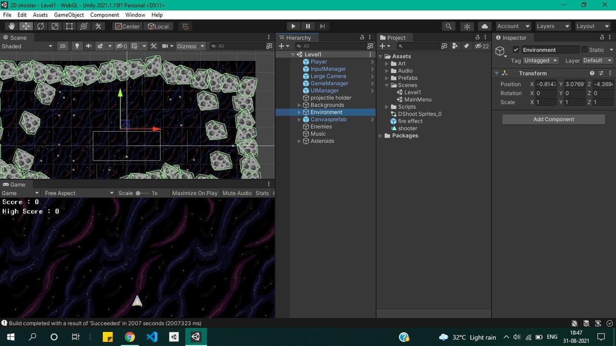Select the Player prefab in Hierarchy
Screen dimensions: 616x346
(319, 62)
